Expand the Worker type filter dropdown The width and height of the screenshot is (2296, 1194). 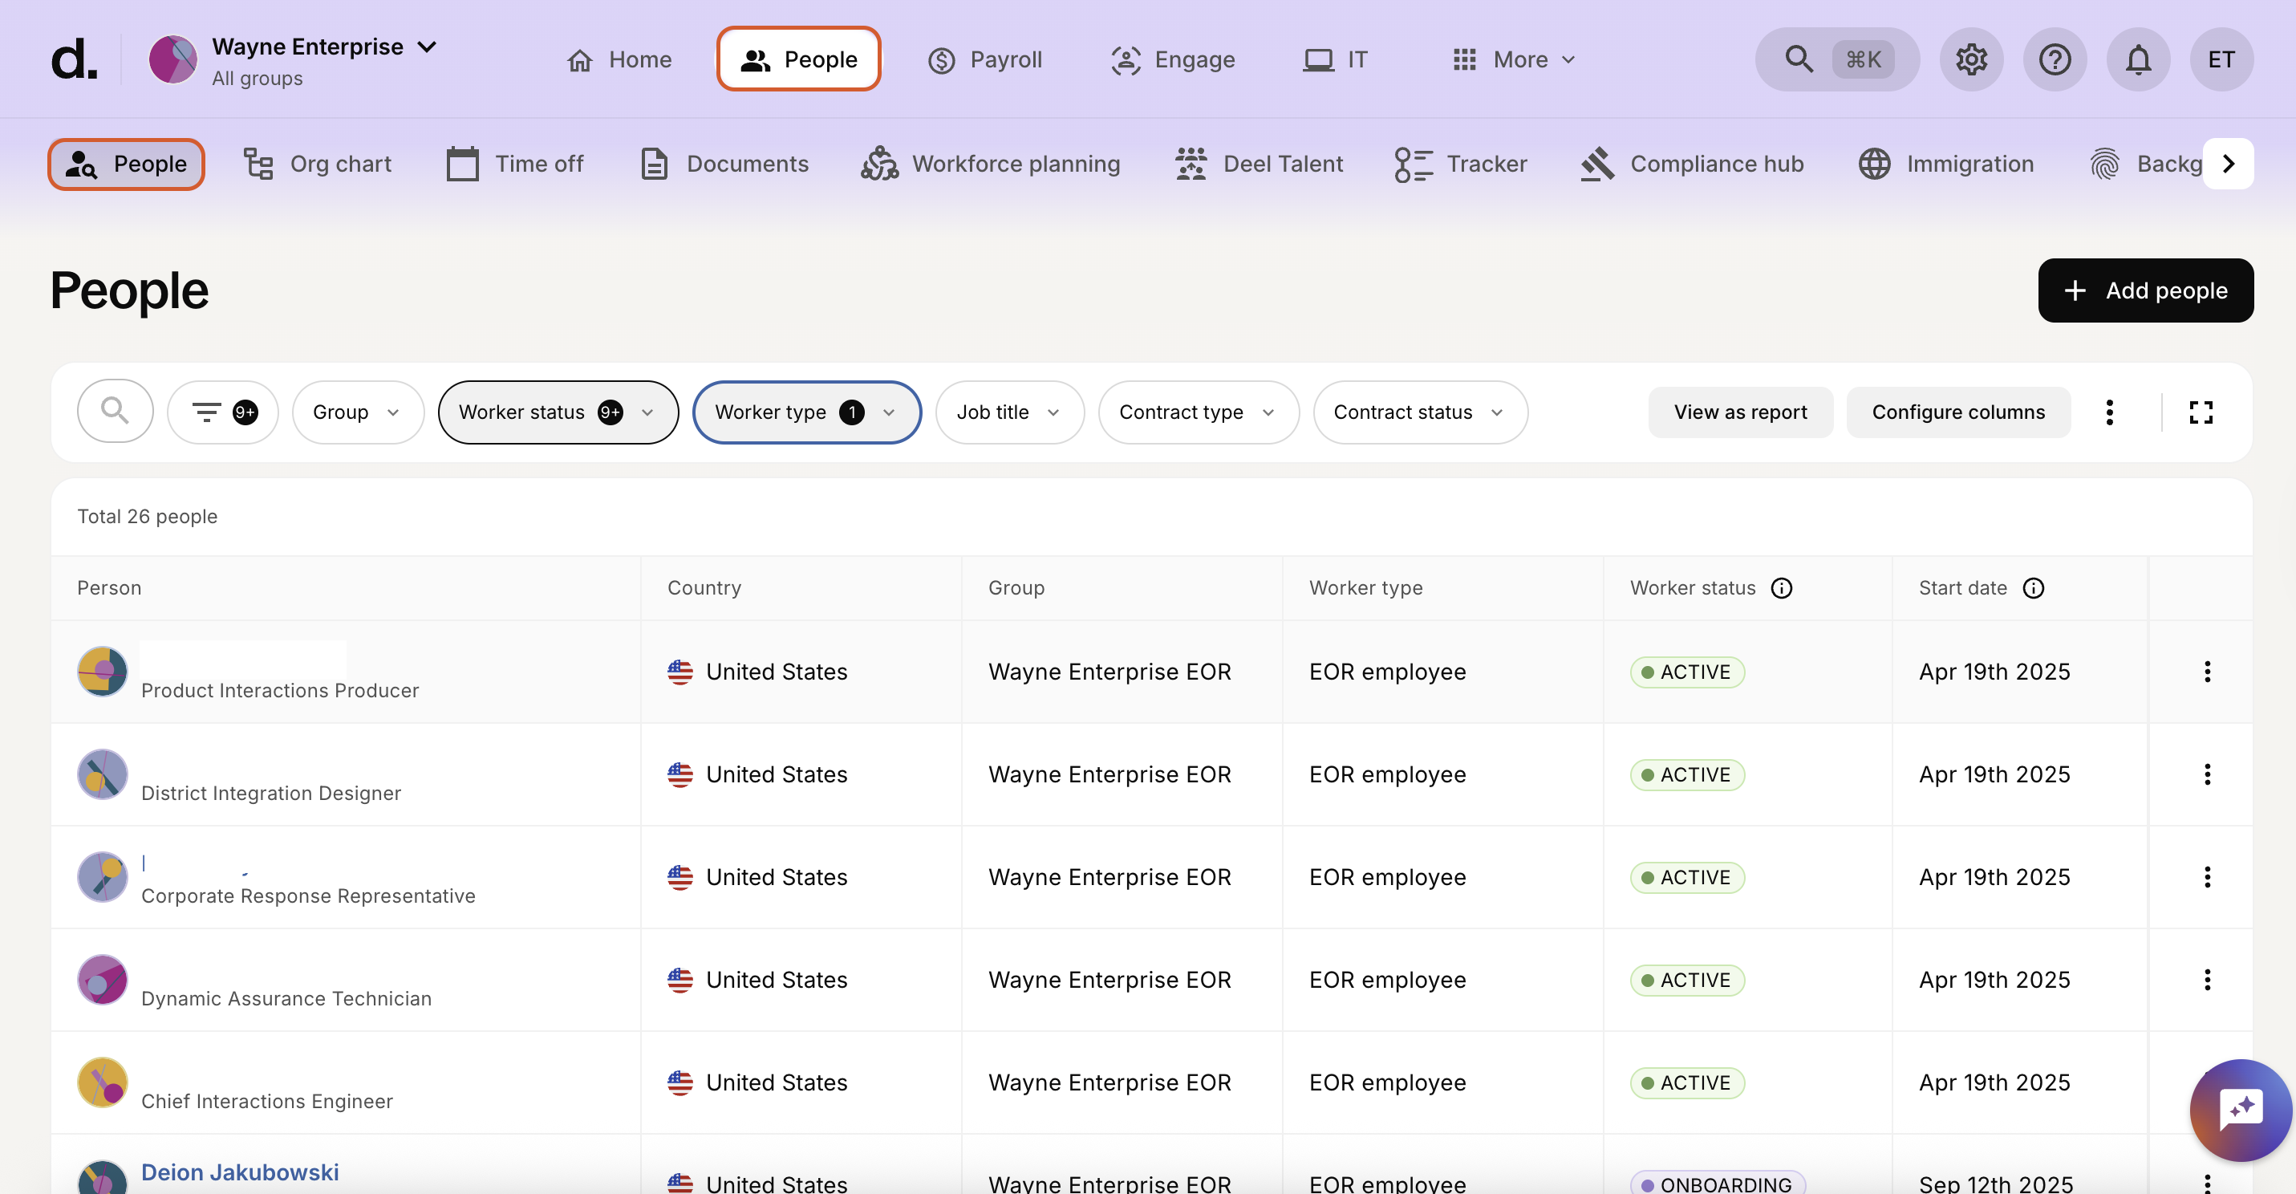click(x=805, y=412)
